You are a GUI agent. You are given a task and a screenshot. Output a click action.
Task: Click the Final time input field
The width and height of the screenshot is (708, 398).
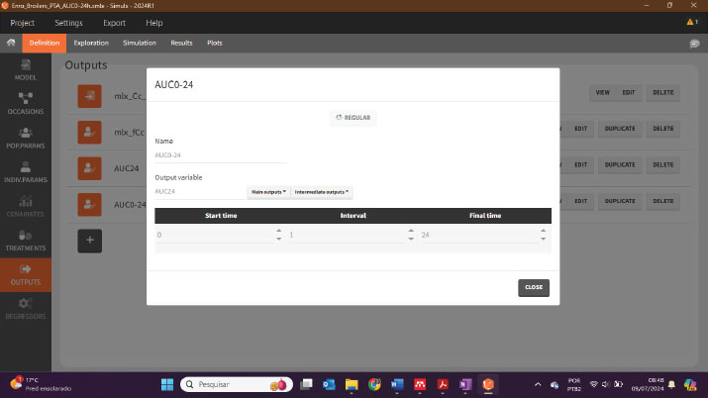[475, 235]
